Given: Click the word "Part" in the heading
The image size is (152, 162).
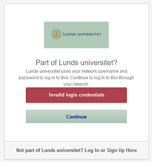Looking at the screenshot, I should tap(43, 63).
